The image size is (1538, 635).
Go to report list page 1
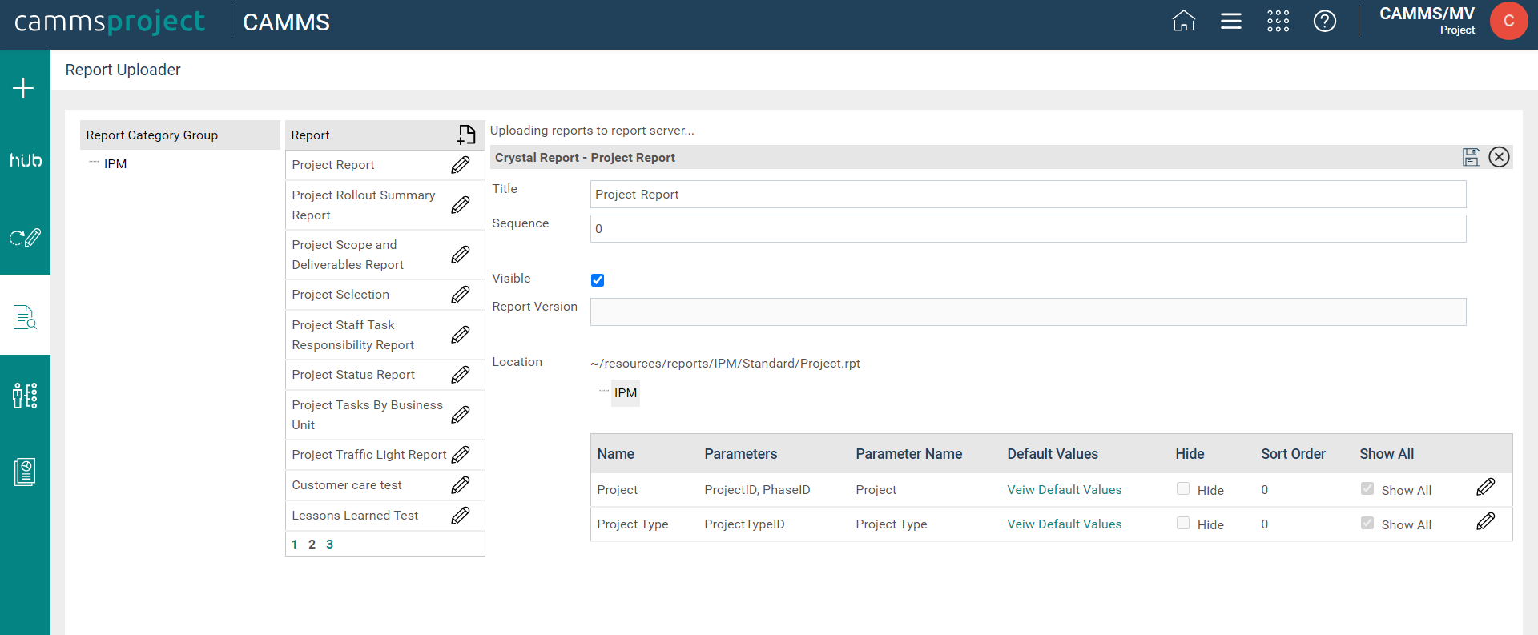pos(295,545)
